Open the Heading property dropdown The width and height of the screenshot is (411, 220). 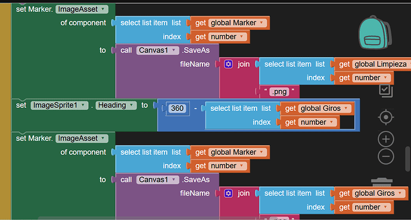tap(116, 106)
